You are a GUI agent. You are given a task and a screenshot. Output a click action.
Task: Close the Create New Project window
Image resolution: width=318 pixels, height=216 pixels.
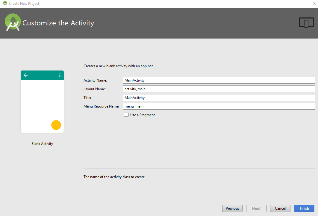click(x=314, y=4)
